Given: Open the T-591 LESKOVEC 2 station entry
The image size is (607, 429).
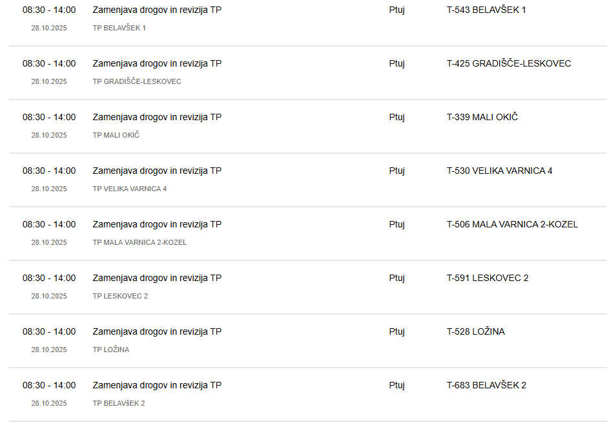Looking at the screenshot, I should [488, 278].
